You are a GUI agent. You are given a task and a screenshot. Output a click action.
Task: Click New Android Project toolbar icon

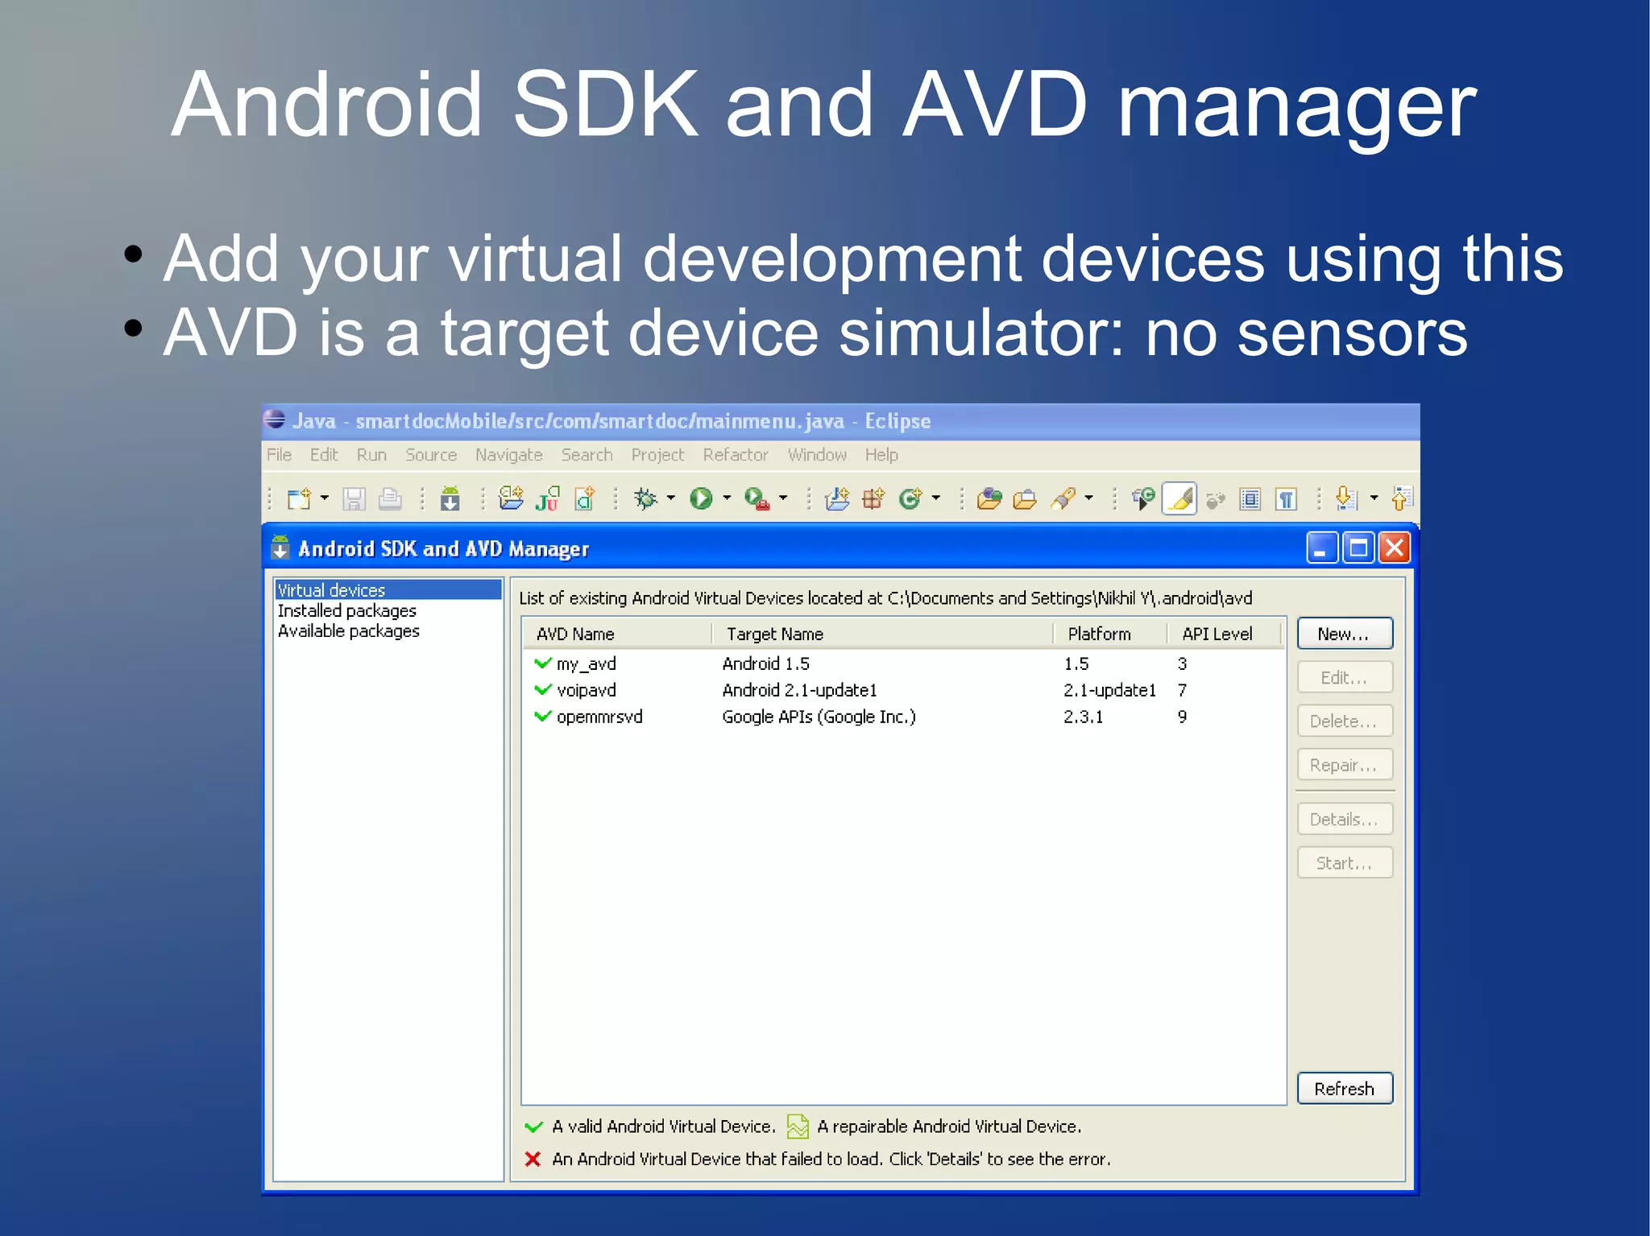pyautogui.click(x=511, y=499)
